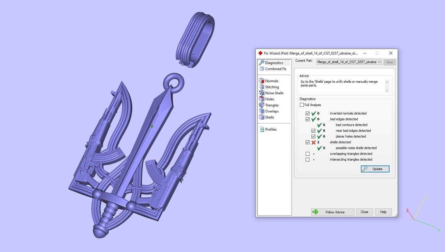
Task: Click the Combined Fix icon
Action: 262,69
